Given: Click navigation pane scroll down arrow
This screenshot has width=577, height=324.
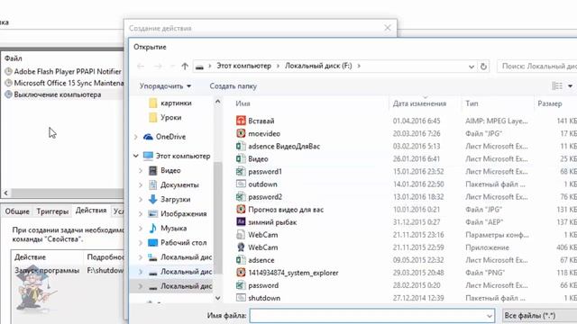Looking at the screenshot, I should coord(218,298).
